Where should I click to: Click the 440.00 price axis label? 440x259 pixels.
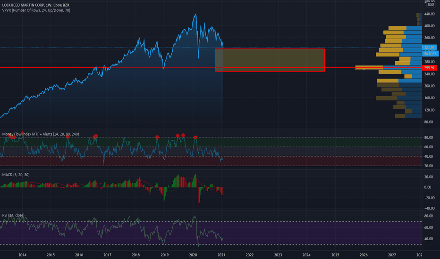click(x=429, y=14)
